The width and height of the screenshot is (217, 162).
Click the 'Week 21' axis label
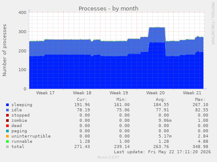click(x=192, y=93)
